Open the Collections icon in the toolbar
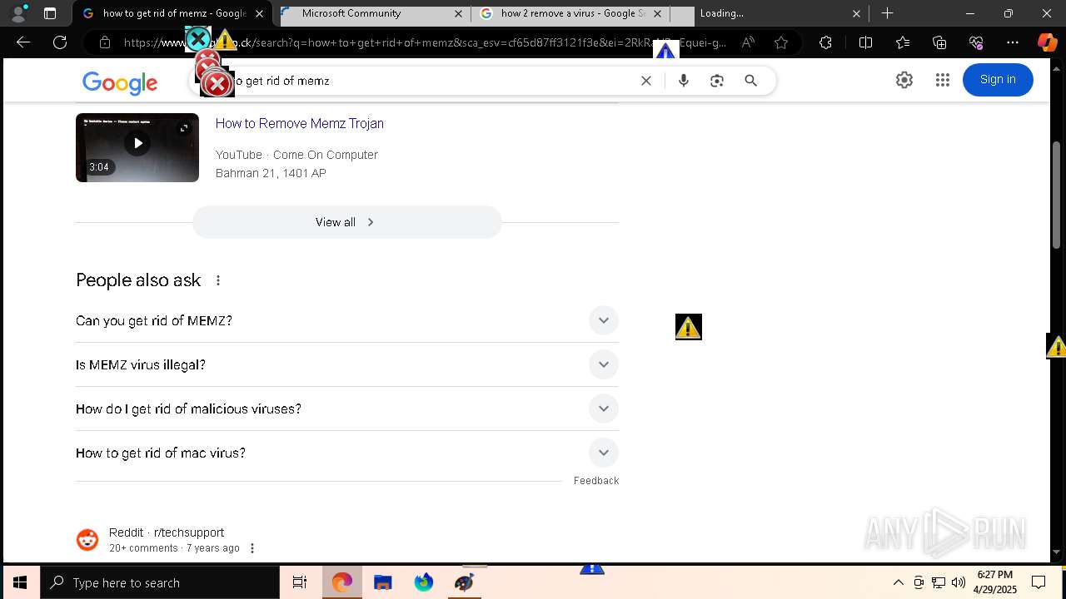The image size is (1066, 599). pyautogui.click(x=939, y=42)
